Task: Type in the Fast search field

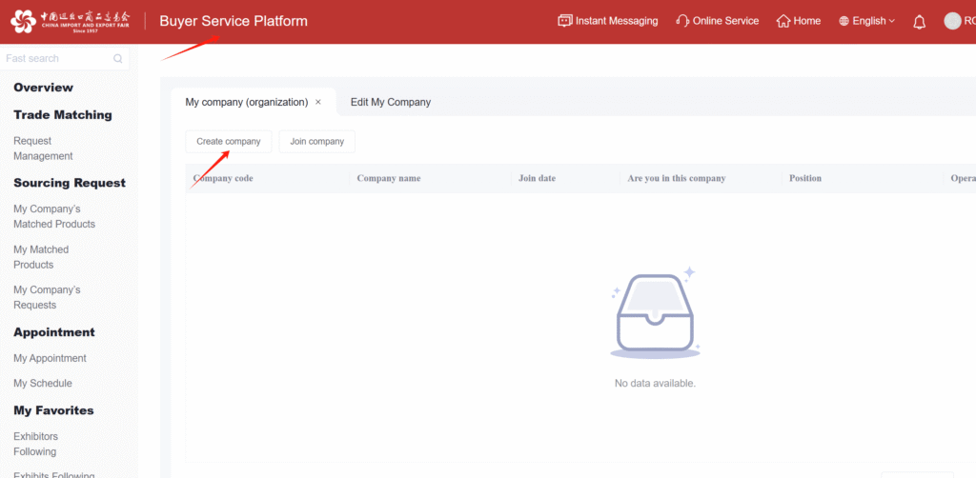Action: 55,59
